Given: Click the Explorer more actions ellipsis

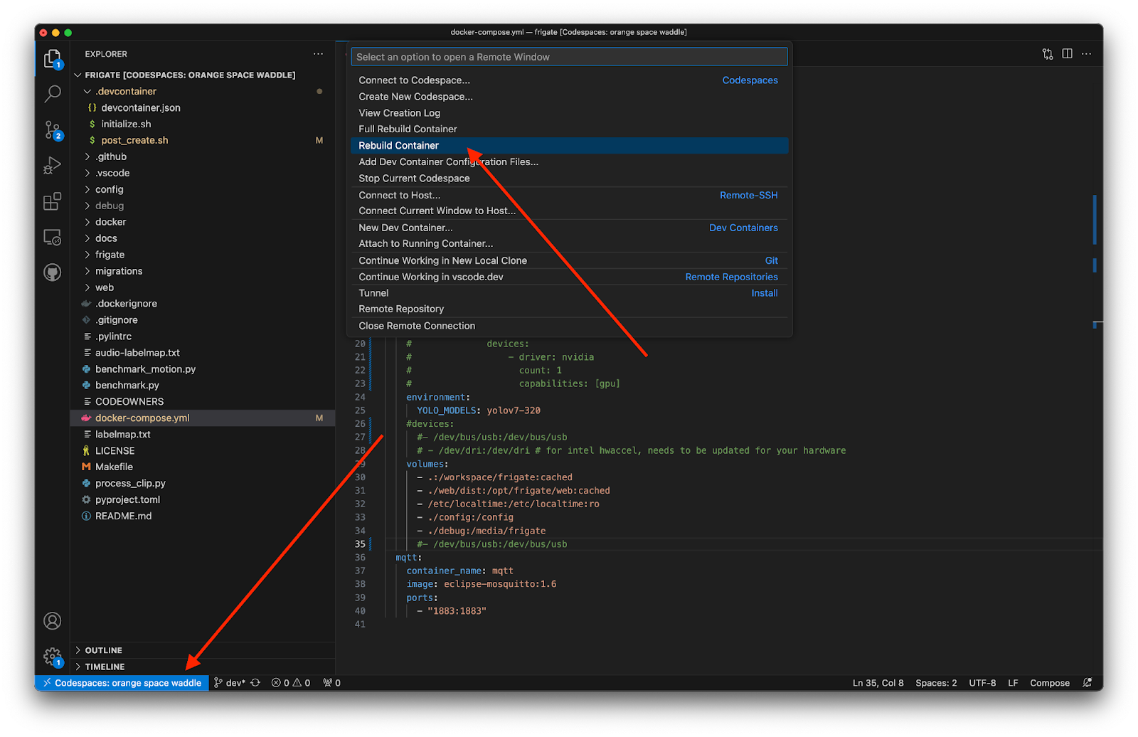Looking at the screenshot, I should (318, 54).
